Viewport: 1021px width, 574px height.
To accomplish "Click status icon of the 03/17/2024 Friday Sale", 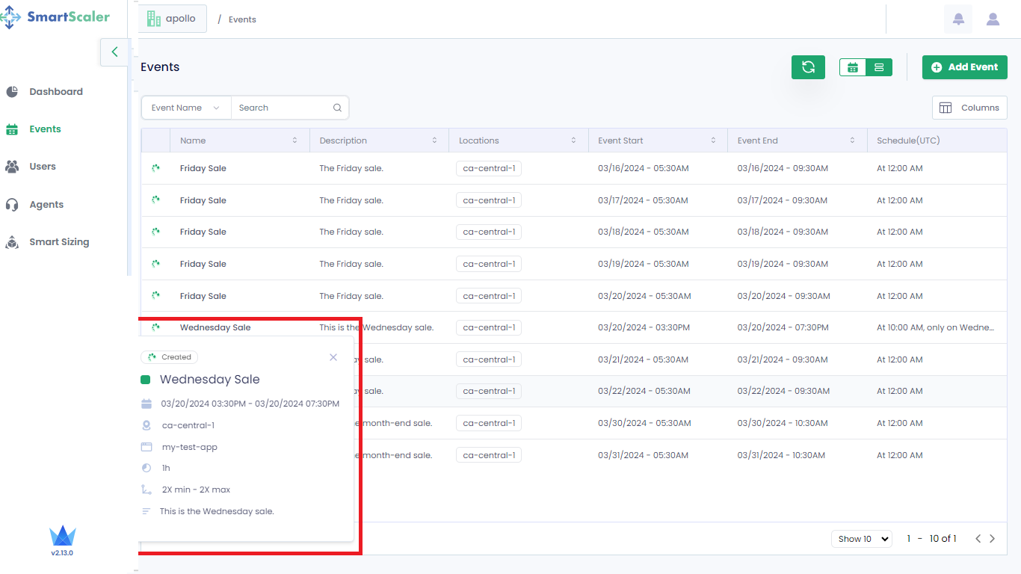I will pos(155,200).
